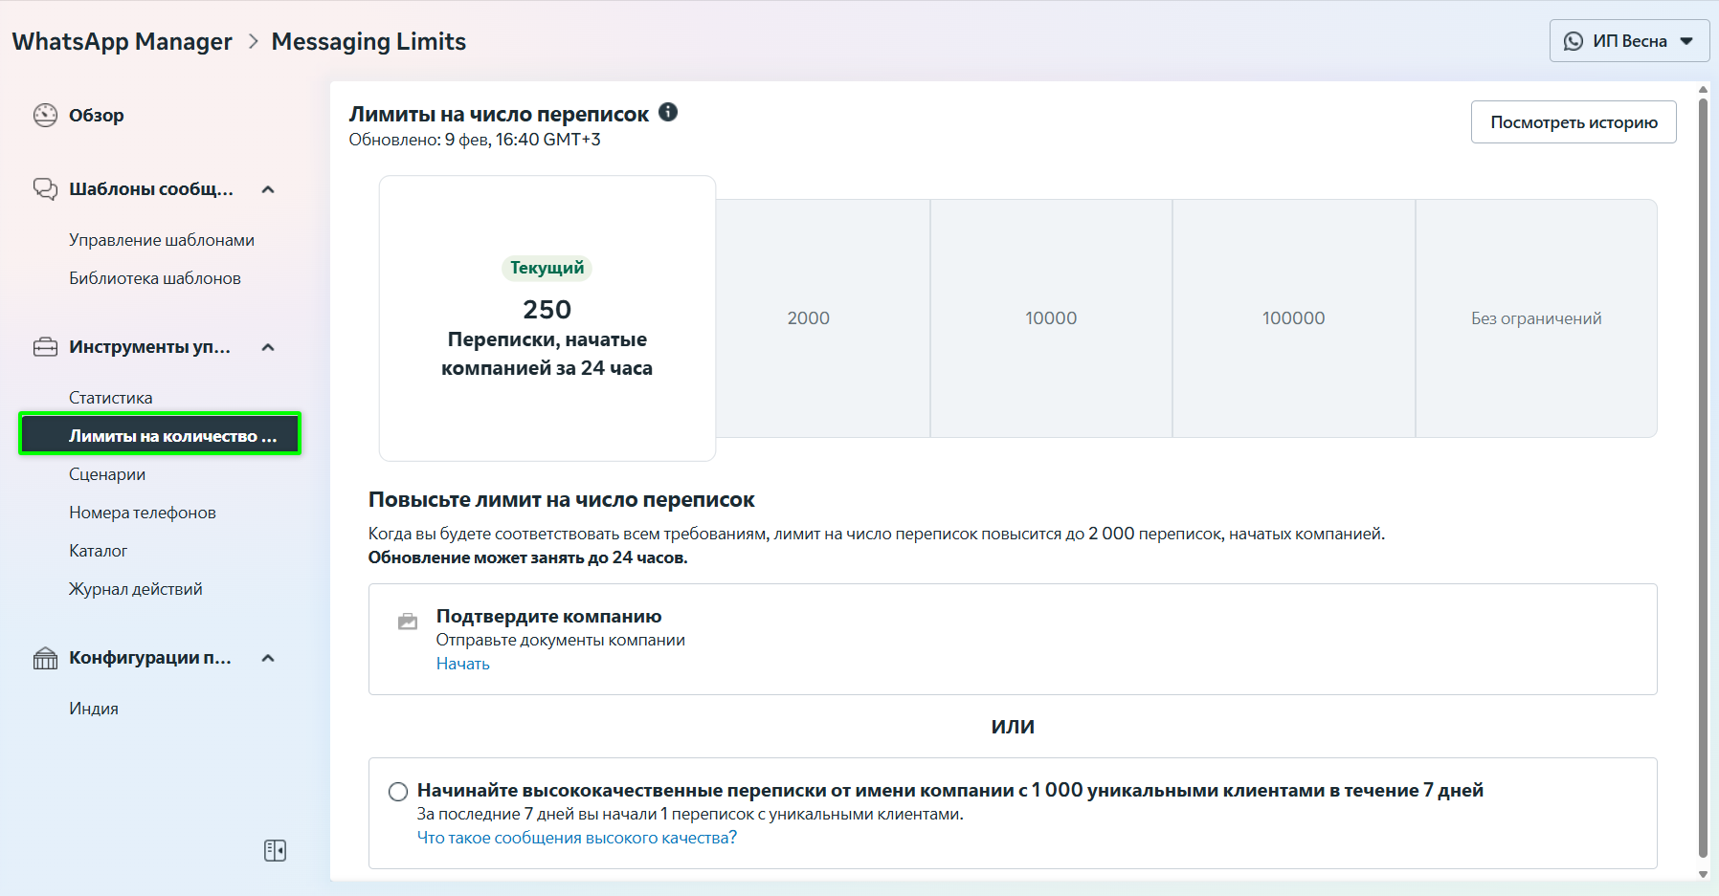Collapse the Инструменты управления section chevron
Screen dimensions: 1719x896
pos(268,347)
